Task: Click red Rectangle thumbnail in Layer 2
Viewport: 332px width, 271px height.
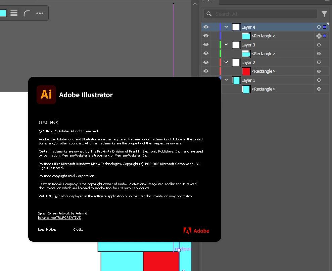Action: click(246, 71)
